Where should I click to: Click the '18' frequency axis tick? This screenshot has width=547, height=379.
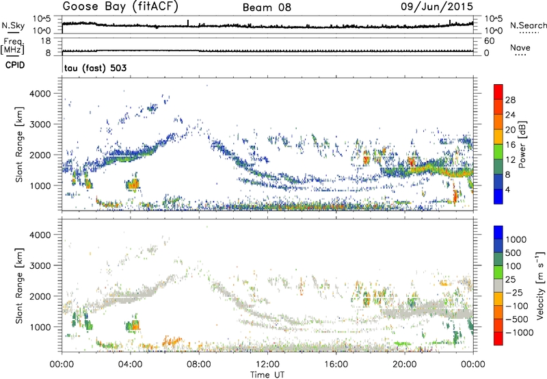tap(46, 41)
